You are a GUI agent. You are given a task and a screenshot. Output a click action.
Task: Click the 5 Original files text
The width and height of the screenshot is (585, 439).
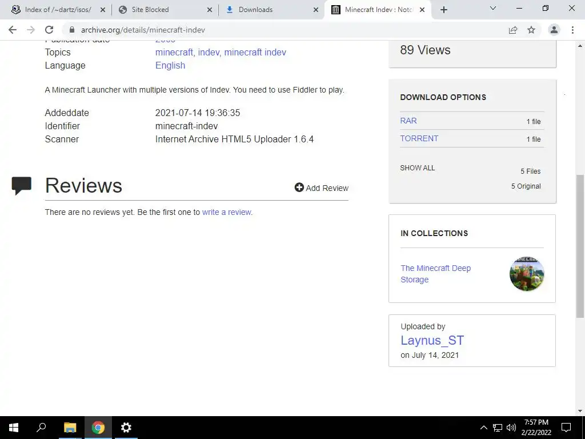(526, 186)
